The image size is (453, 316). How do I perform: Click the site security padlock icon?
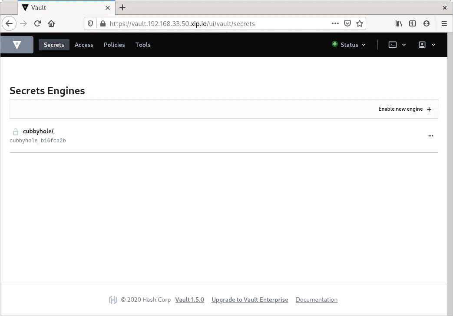[103, 24]
